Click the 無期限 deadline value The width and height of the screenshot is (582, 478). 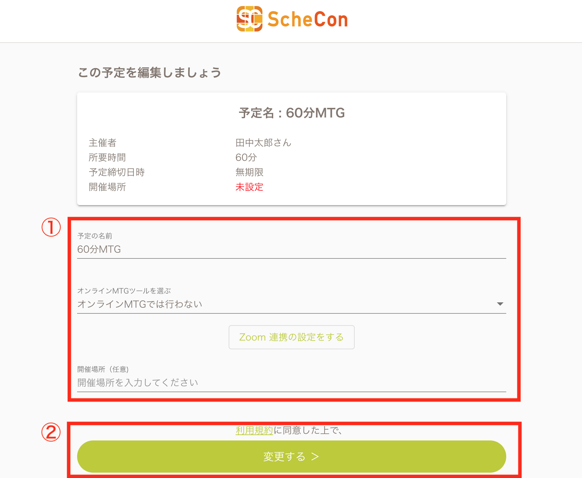pyautogui.click(x=249, y=172)
